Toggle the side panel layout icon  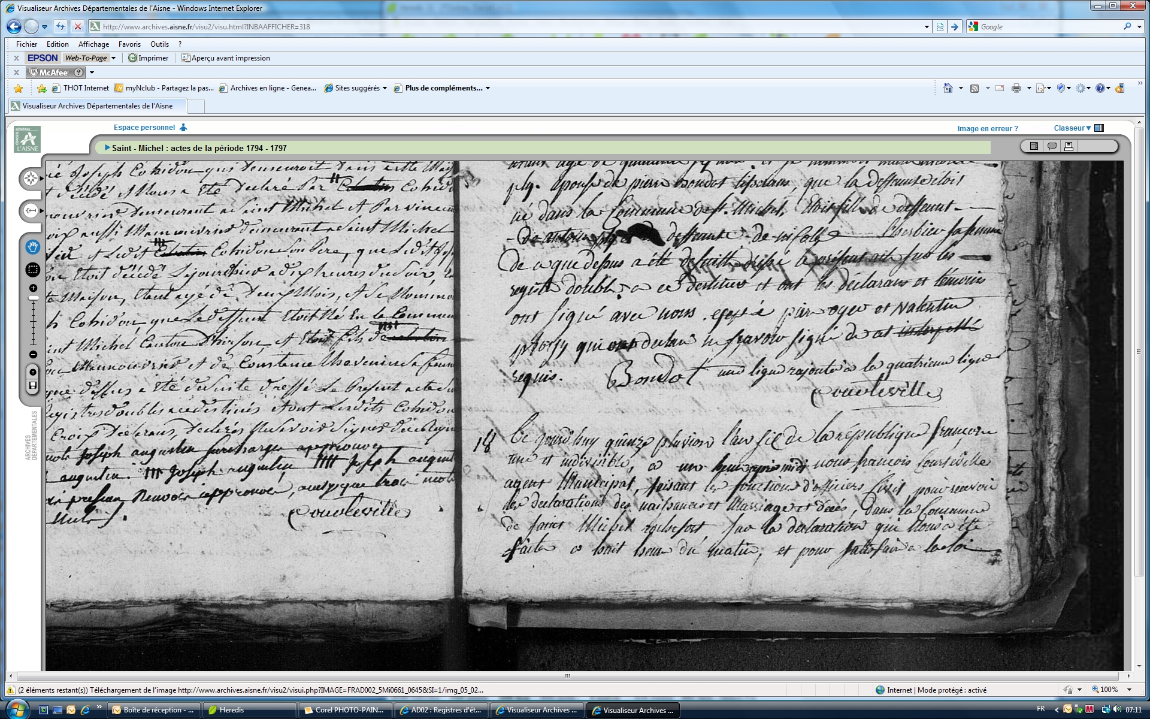1034,146
